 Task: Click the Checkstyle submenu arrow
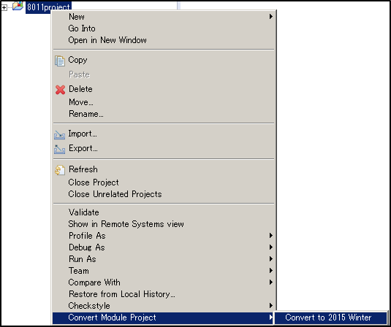tap(271, 306)
